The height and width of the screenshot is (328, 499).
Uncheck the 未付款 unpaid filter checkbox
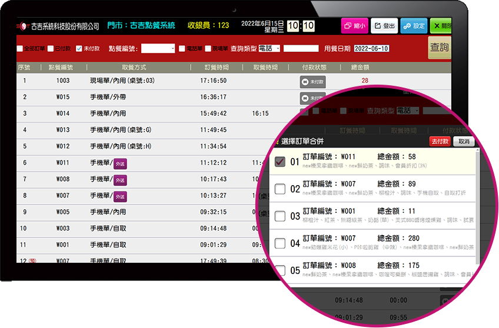click(79, 49)
